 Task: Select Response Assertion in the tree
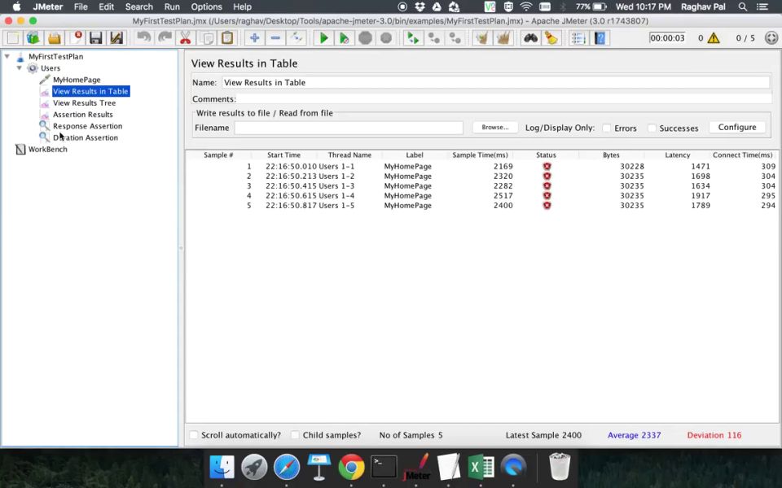(87, 126)
